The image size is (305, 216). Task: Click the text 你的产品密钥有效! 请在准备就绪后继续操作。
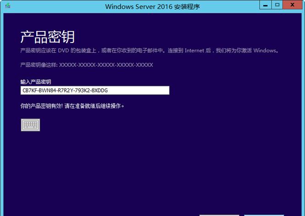tap(72, 106)
